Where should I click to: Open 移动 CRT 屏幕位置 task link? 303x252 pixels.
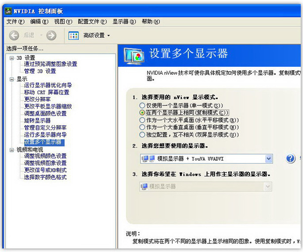[x=46, y=92]
